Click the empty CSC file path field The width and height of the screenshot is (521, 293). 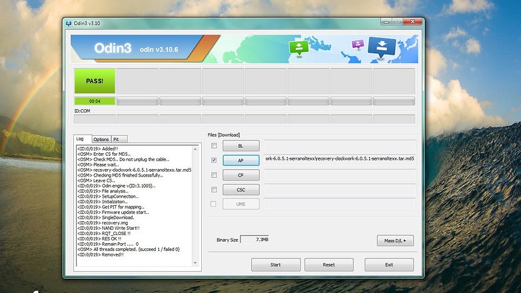coord(340,189)
